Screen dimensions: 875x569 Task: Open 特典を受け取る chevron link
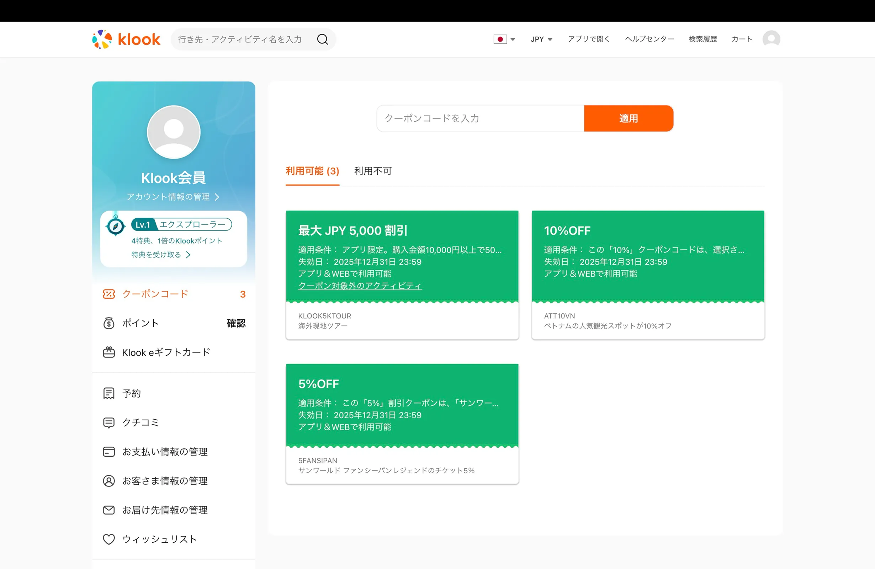(161, 255)
